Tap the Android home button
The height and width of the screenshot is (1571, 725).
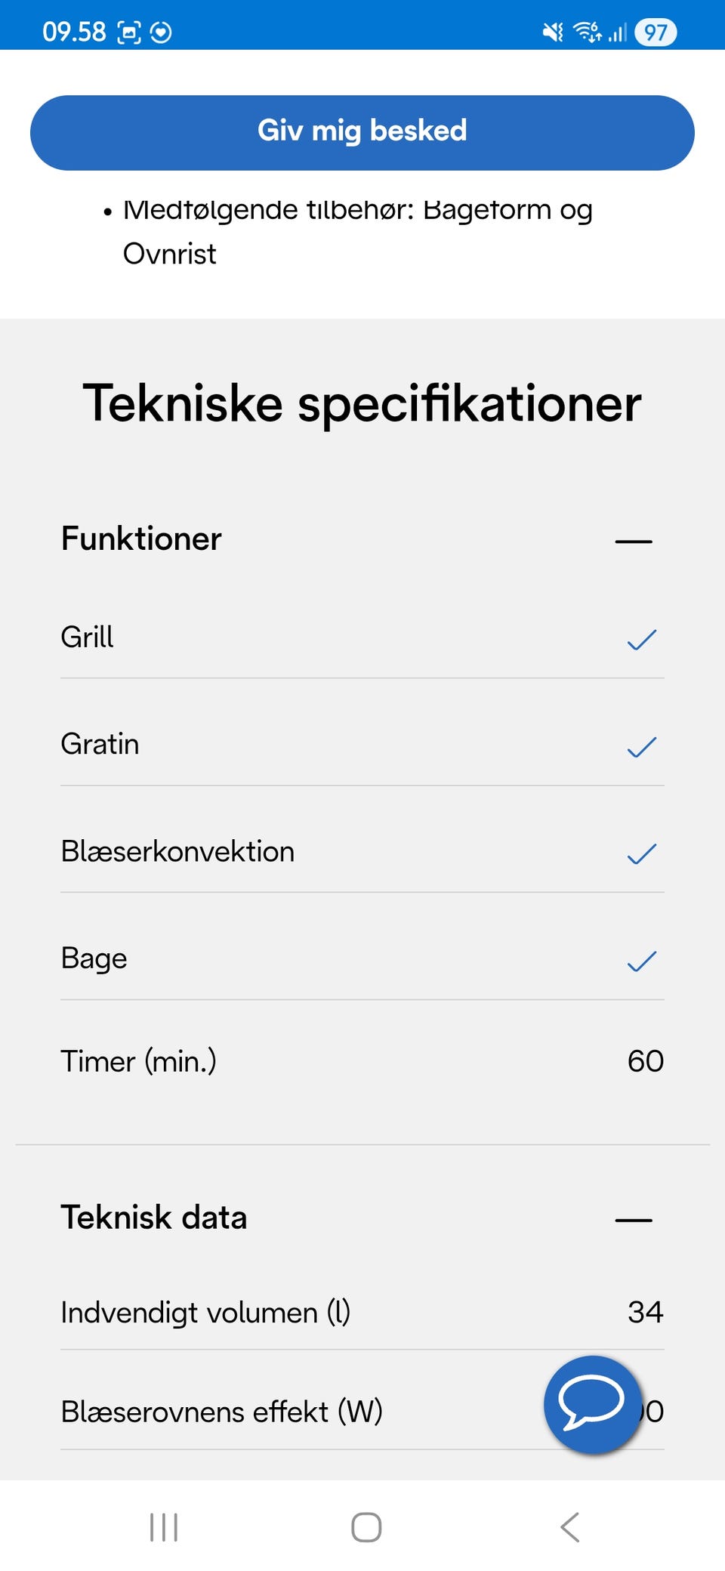click(x=366, y=1526)
